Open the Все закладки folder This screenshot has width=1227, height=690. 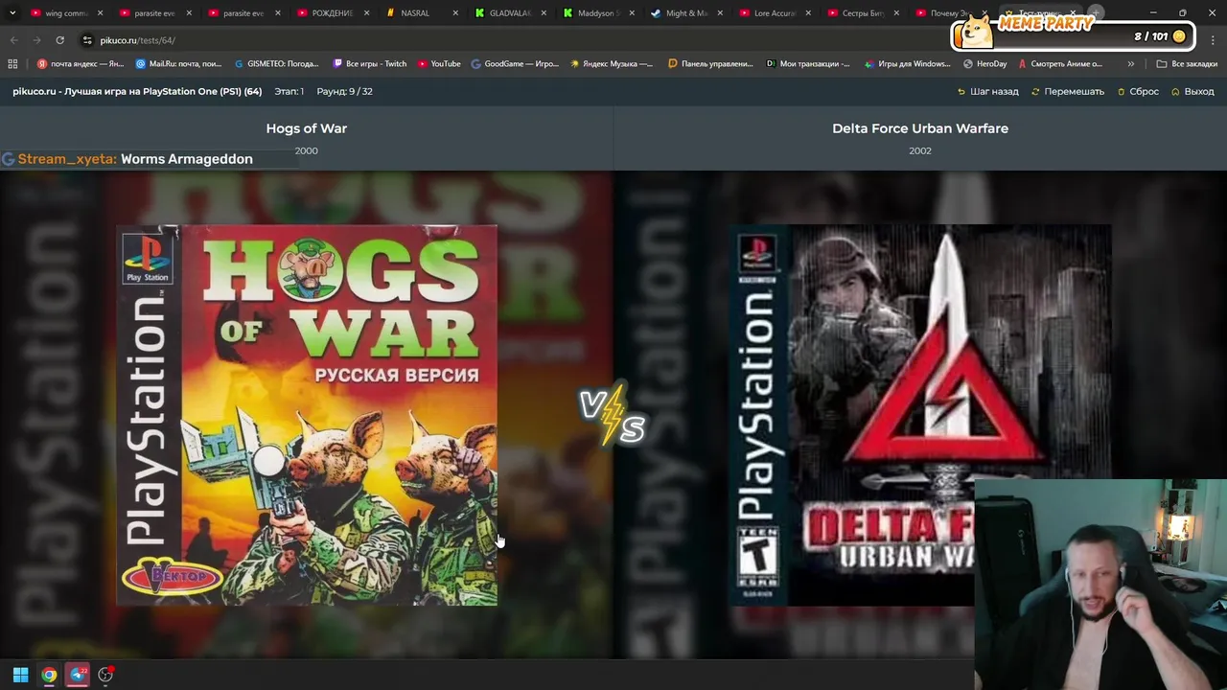click(1187, 64)
